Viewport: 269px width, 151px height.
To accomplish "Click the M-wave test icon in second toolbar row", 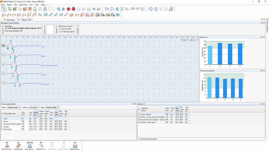I will coord(4,15).
